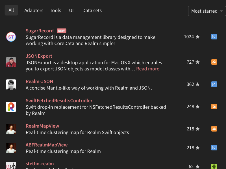Click the star icon beside 362

pos(197,84)
